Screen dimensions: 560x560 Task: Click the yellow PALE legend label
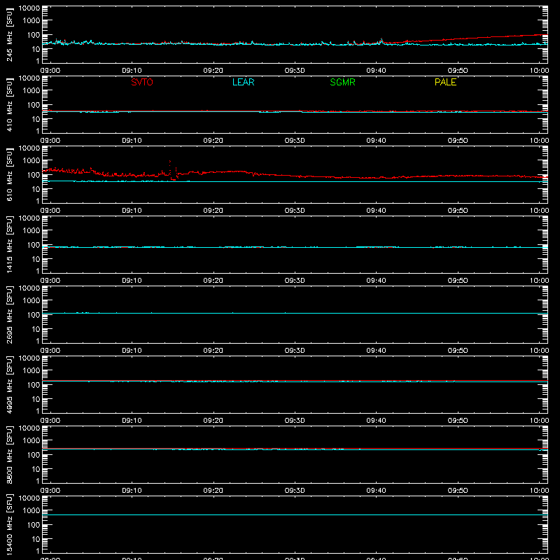coord(445,82)
